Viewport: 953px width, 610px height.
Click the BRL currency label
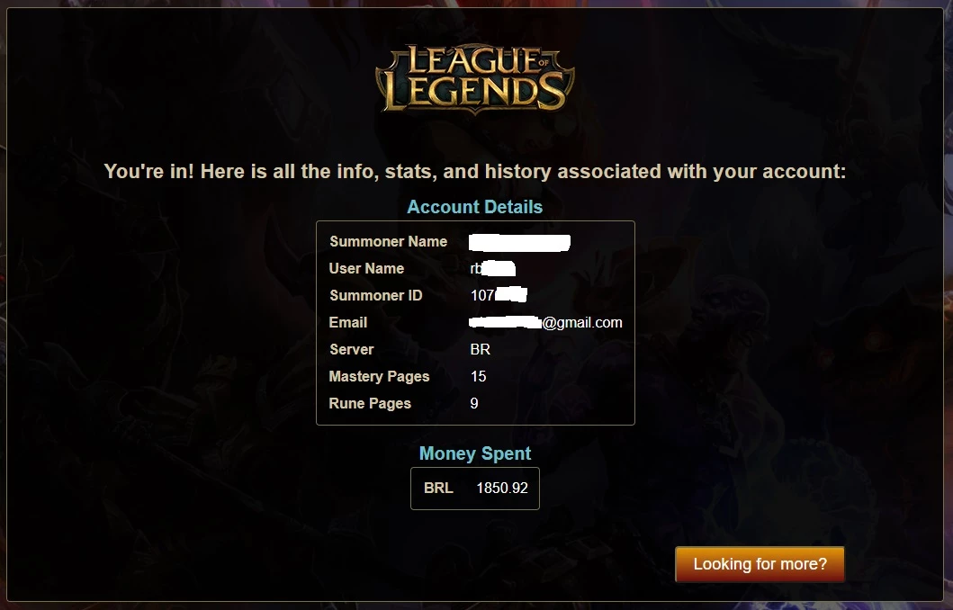tap(438, 488)
